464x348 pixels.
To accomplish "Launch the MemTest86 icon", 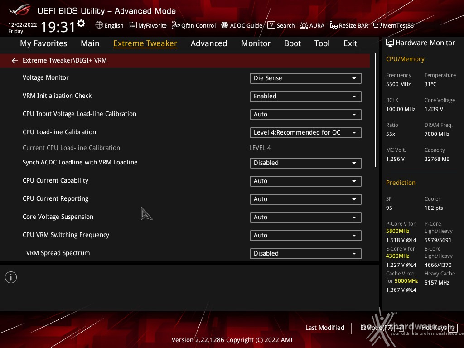I will pyautogui.click(x=377, y=25).
